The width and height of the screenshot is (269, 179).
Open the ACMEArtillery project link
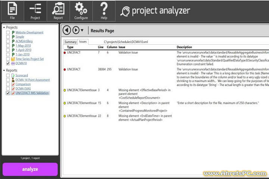(24, 41)
